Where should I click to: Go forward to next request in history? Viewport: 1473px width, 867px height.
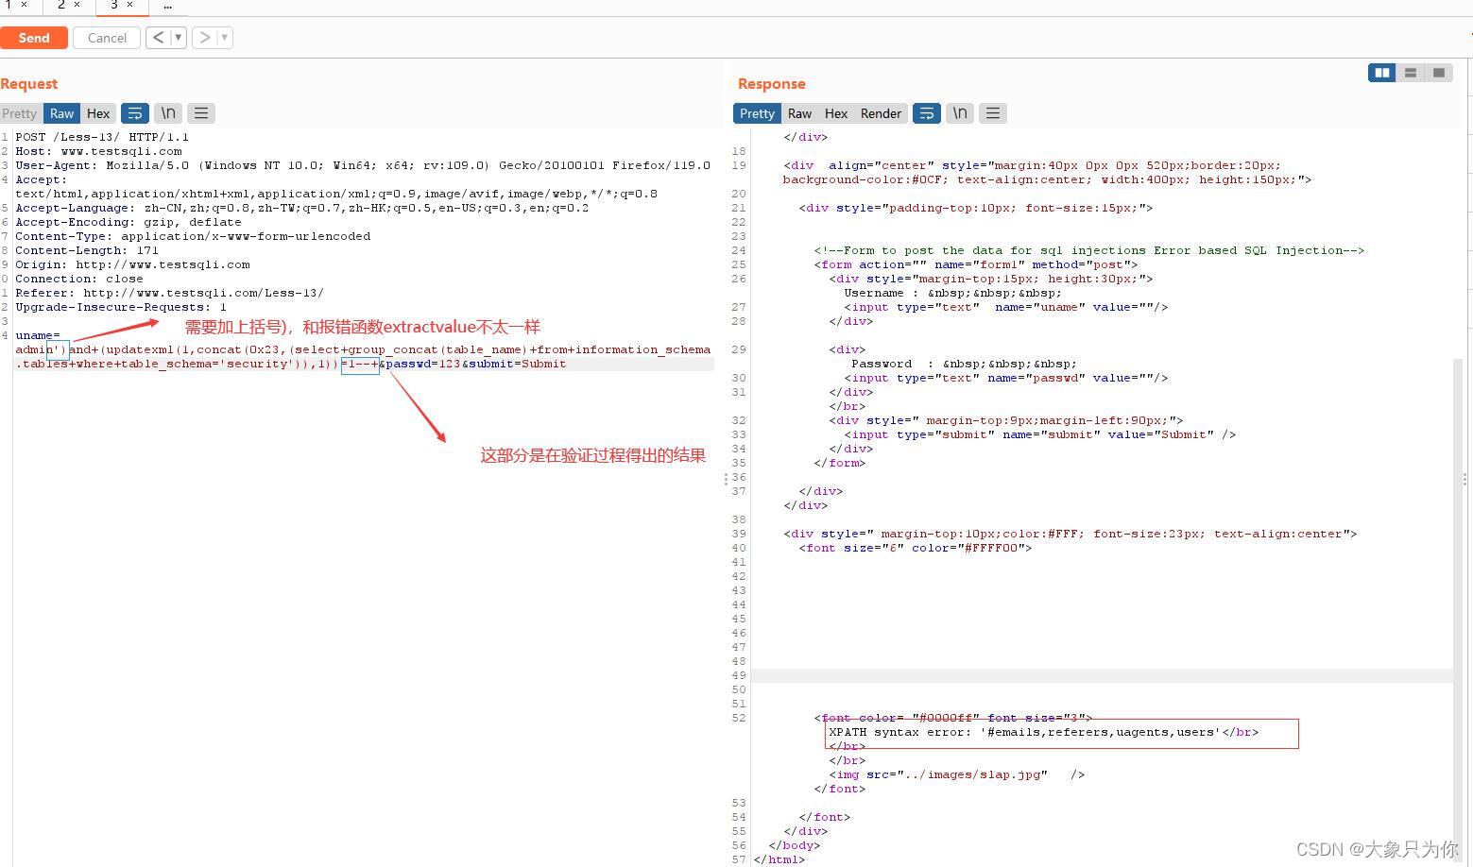pos(204,38)
